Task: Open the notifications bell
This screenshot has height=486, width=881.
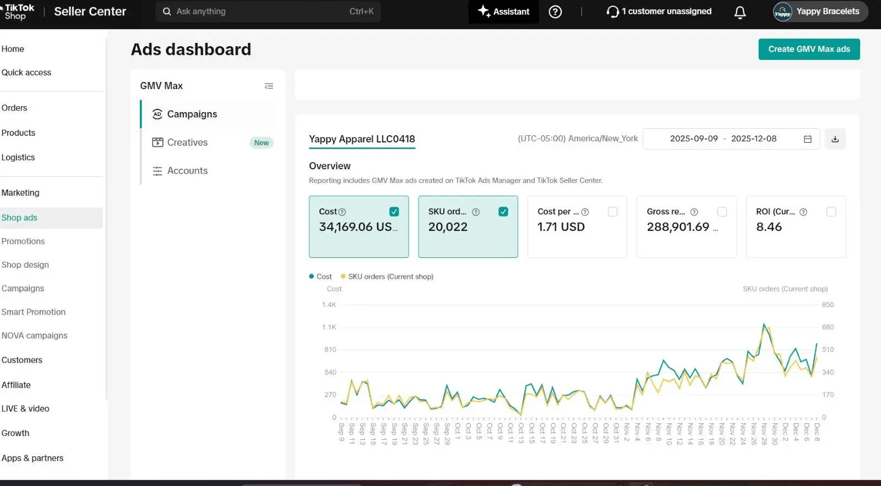Action: click(740, 12)
